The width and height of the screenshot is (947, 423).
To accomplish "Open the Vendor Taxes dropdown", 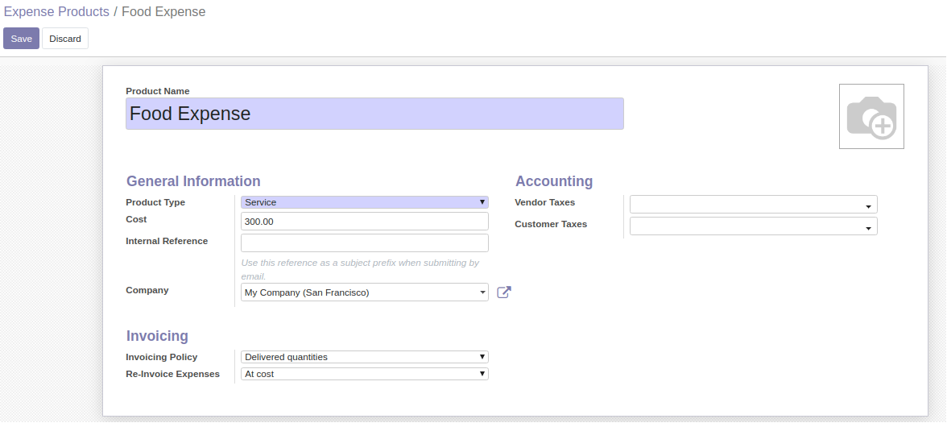I will pos(753,205).
